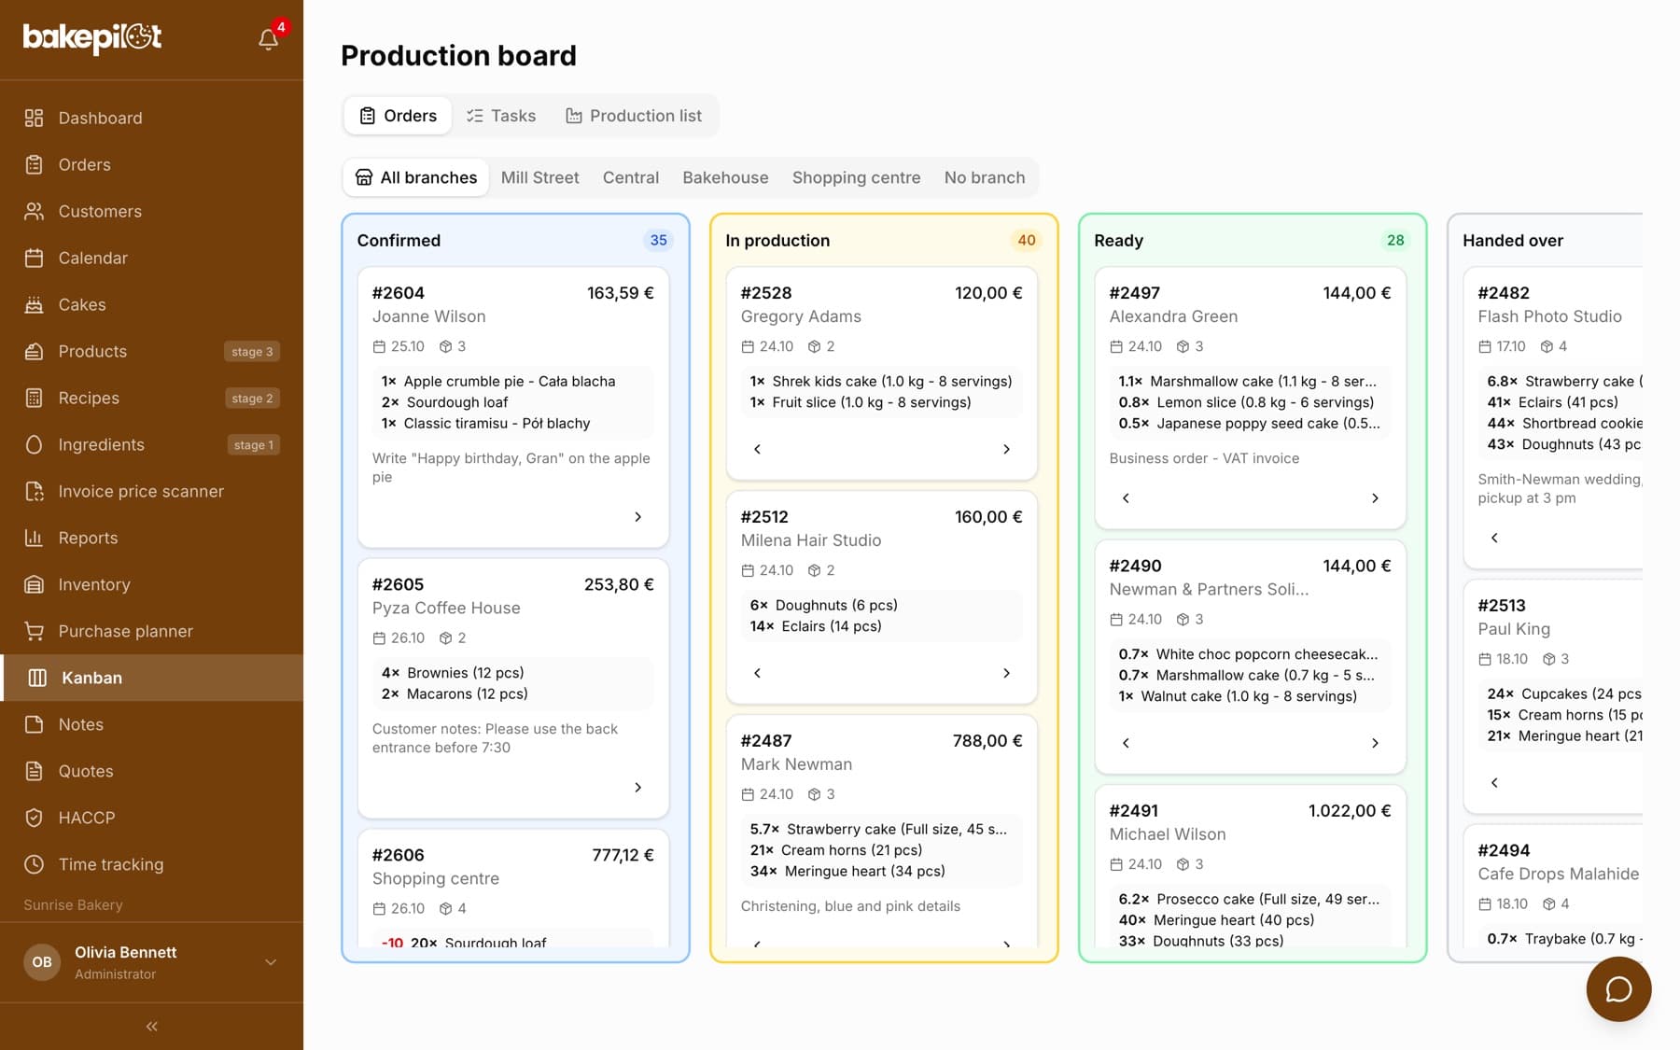The height and width of the screenshot is (1050, 1680).
Task: Open Products in the sidebar
Action: pyautogui.click(x=151, y=351)
